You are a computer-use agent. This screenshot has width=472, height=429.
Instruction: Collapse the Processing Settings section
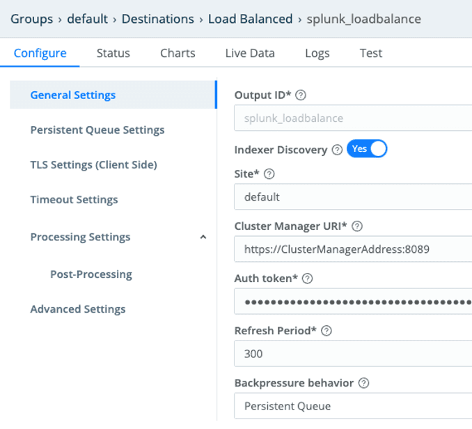coord(203,237)
